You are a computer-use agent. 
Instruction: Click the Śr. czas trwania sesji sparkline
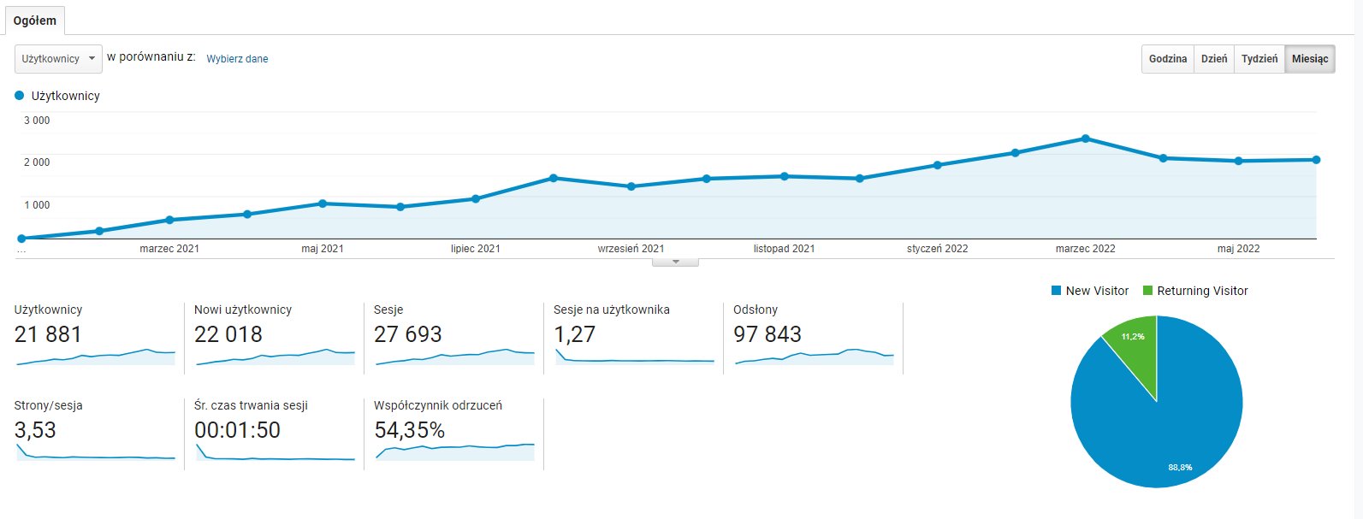coord(274,452)
